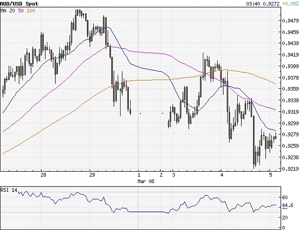Click the date label 2 on time axis
Image resolution: width=299 pixels, height=230 pixels.
(161, 175)
